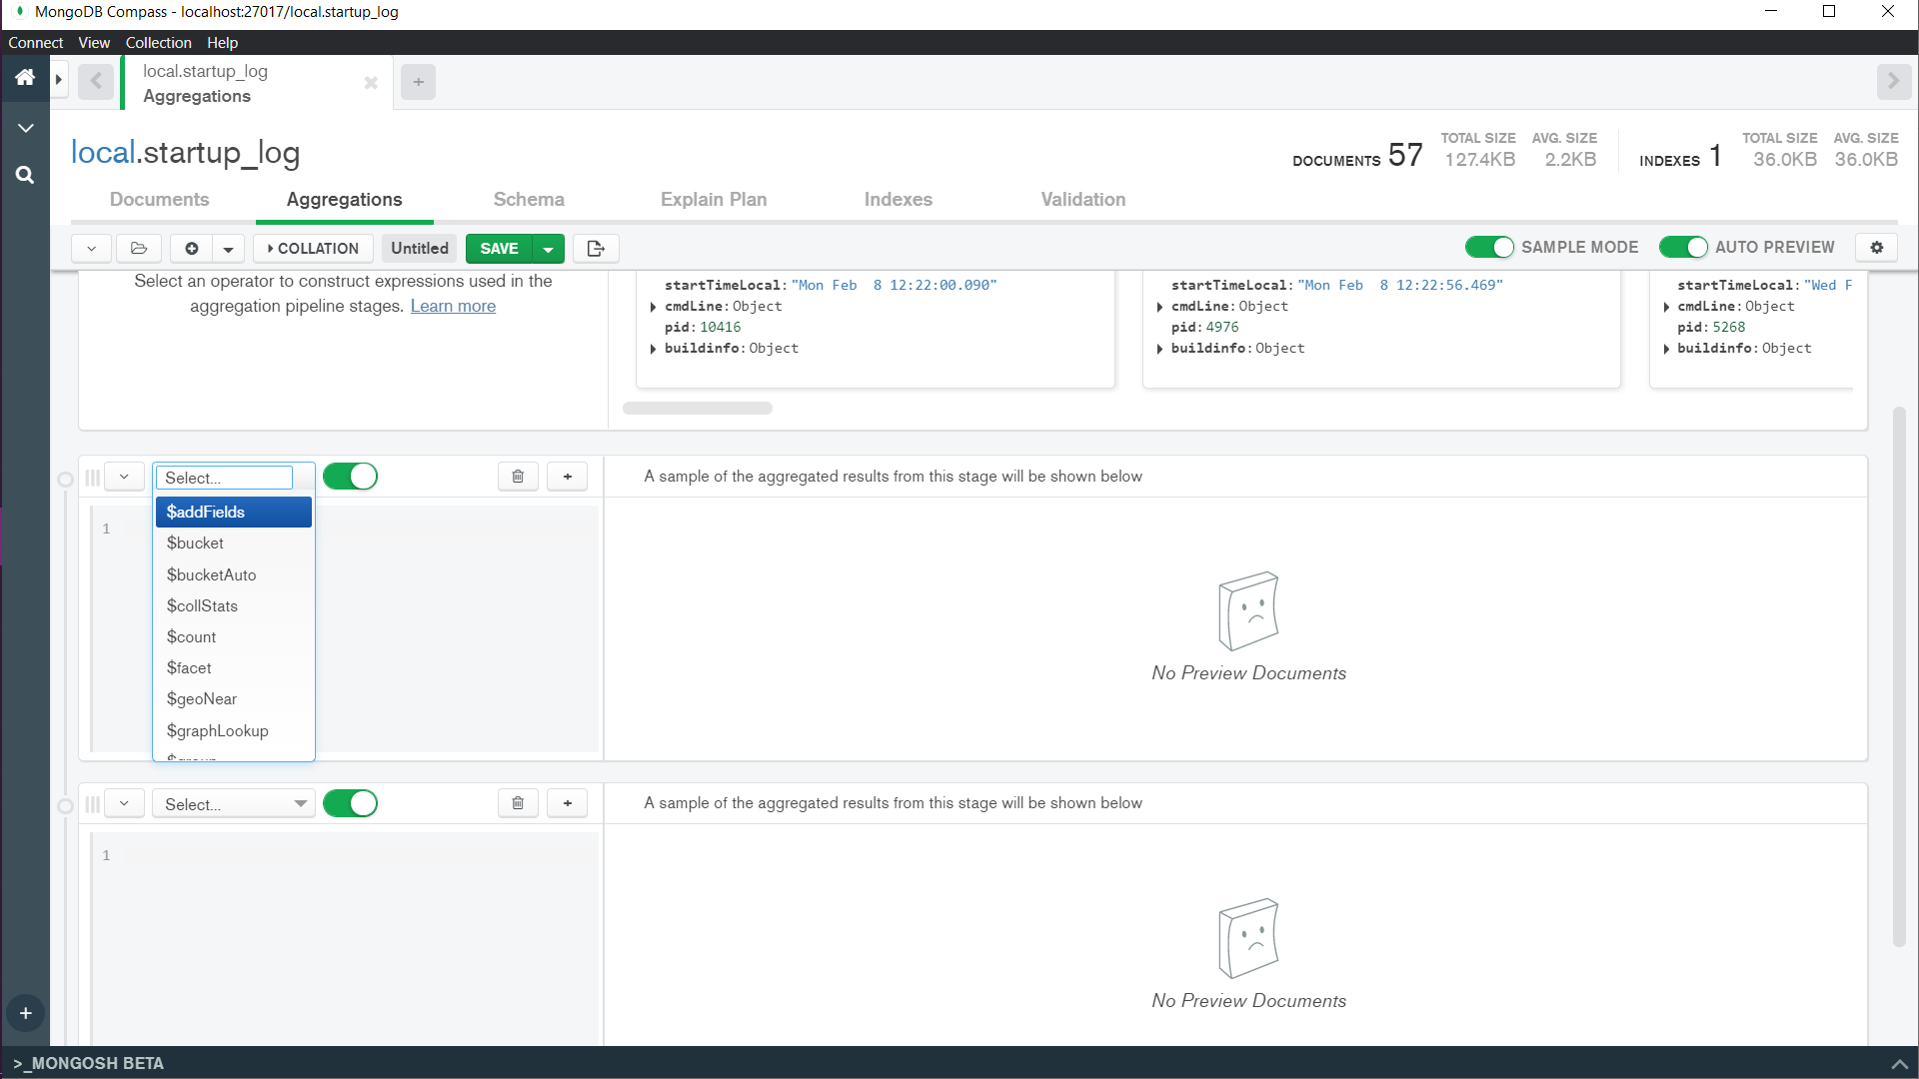The image size is (1919, 1079).
Task: Choose $bucketAuto from operator list
Action: tap(234, 574)
